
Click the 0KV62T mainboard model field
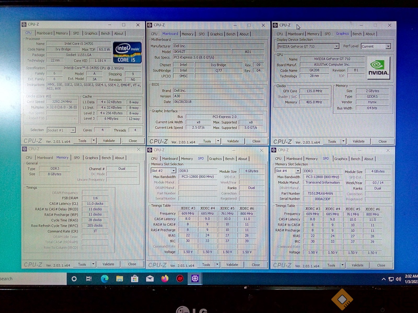pos(202,52)
